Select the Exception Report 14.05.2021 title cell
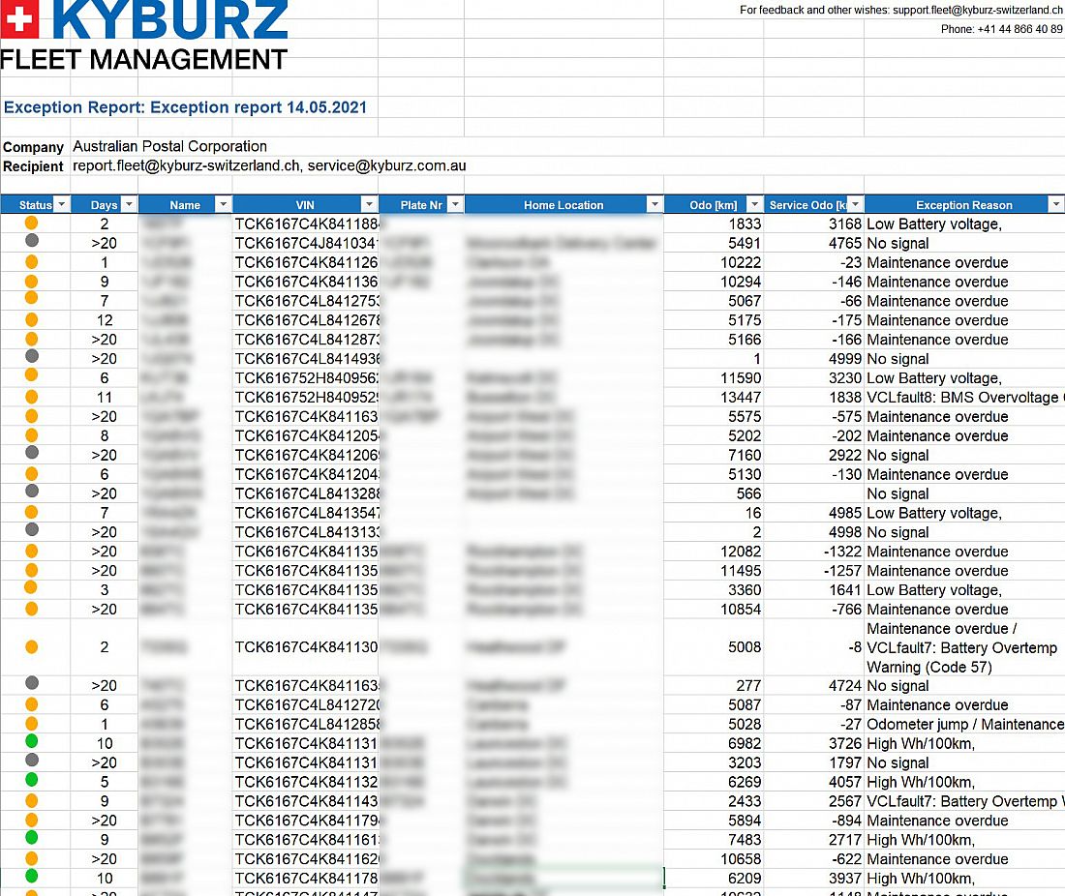Image resolution: width=1065 pixels, height=896 pixels. (186, 107)
